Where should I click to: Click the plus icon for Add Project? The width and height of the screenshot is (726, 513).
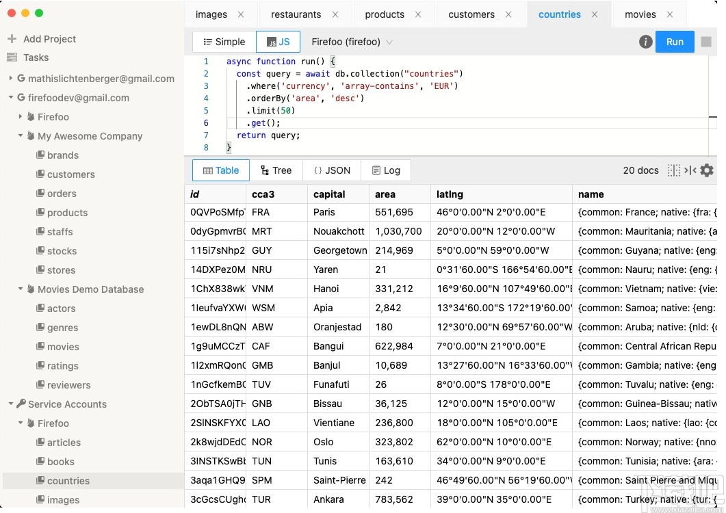[12, 39]
